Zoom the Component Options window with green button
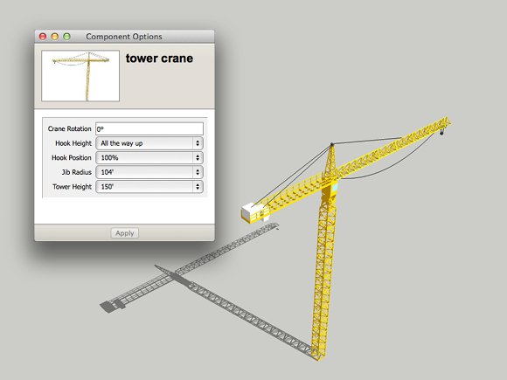 click(x=67, y=37)
